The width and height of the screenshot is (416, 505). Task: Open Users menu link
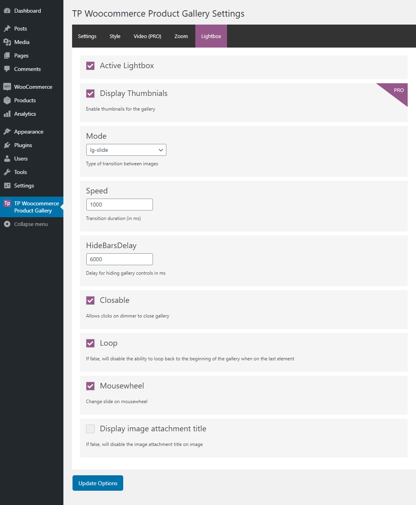coord(21,159)
